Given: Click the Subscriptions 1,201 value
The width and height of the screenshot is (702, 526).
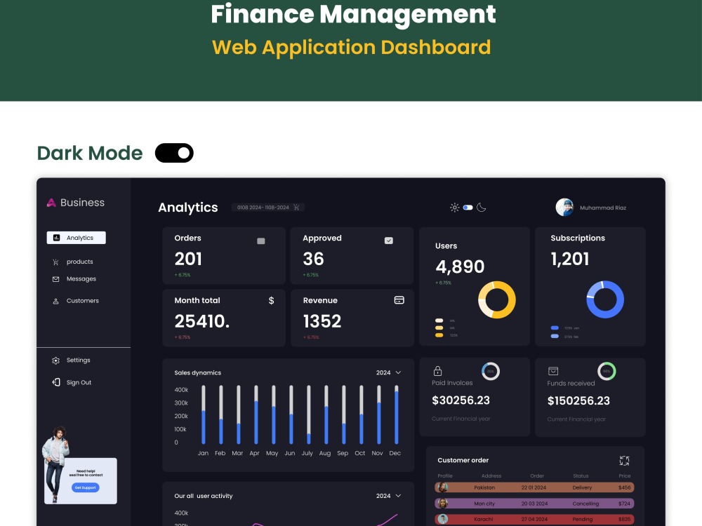Looking at the screenshot, I should (x=570, y=259).
